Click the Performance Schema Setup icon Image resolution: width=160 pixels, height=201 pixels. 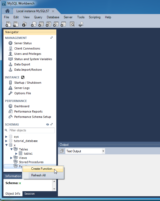pos(11,117)
